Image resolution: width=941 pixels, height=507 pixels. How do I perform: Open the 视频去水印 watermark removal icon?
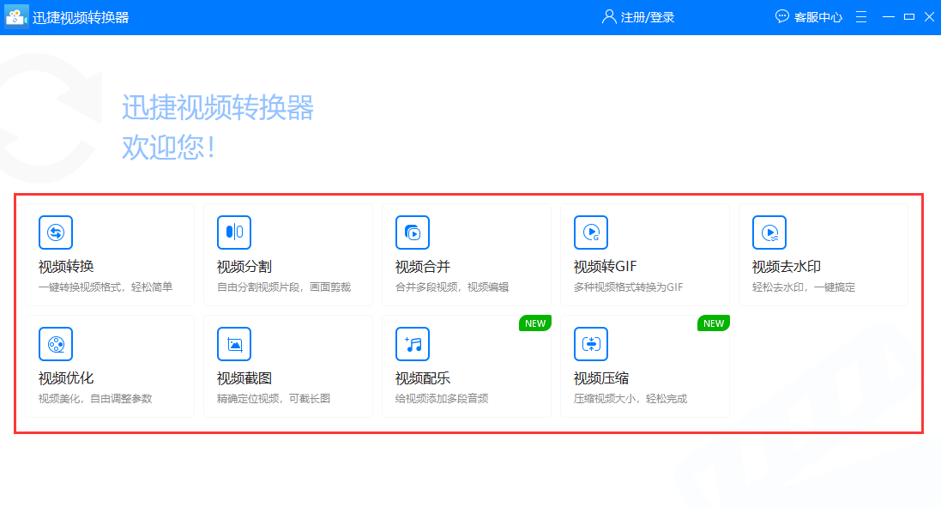coord(769,232)
